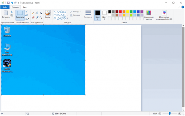Select the Fill with color bucket tool
The width and height of the screenshot is (185, 116).
point(37,13)
